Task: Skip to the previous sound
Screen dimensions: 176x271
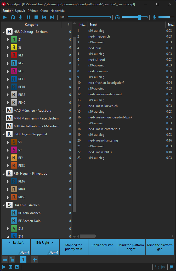Action: (x=44, y=17)
